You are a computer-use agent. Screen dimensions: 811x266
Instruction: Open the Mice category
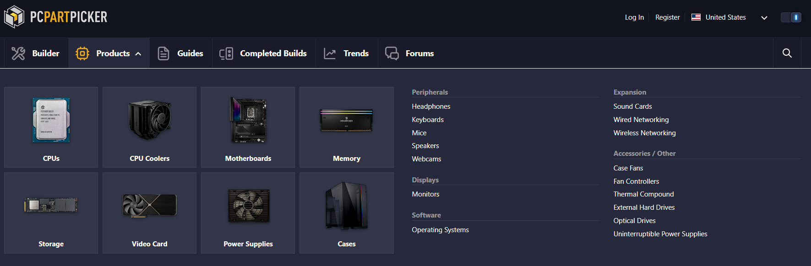419,133
